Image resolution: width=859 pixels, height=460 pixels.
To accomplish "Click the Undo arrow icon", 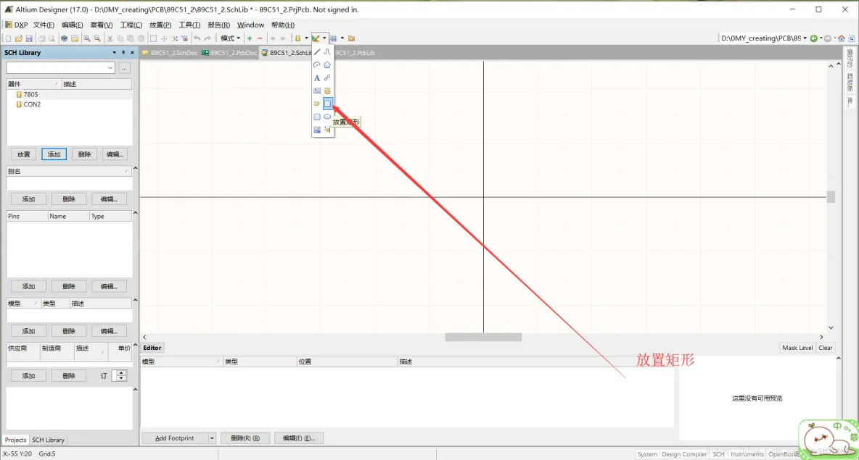I will point(197,38).
